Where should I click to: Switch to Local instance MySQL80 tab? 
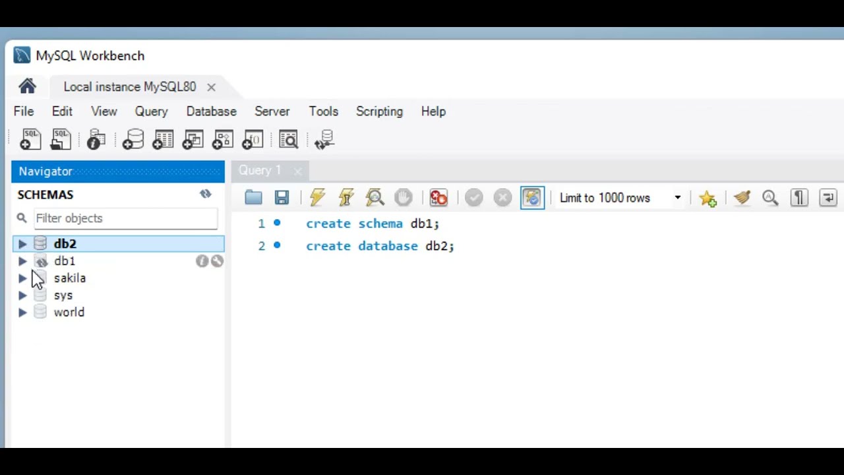click(x=130, y=86)
